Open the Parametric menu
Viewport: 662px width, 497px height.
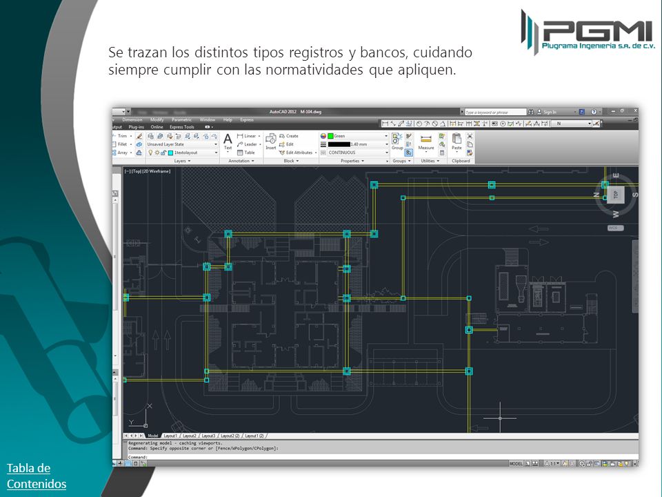tap(181, 119)
